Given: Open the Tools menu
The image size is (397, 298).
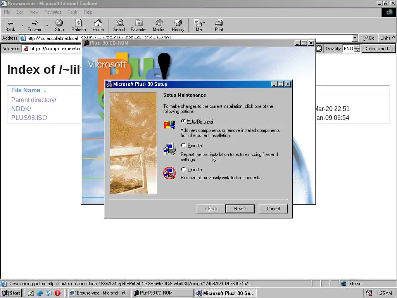Looking at the screenshot, I should pyautogui.click(x=72, y=12).
